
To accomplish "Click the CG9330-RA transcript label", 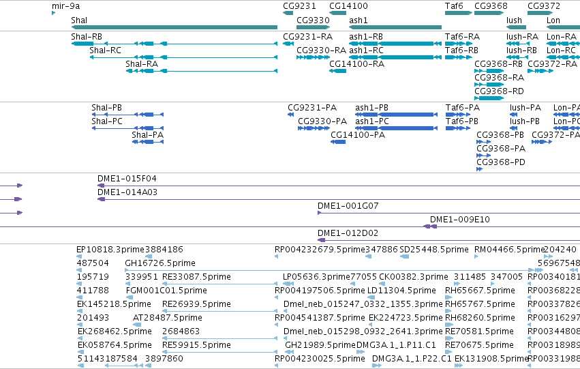I will (x=322, y=50).
